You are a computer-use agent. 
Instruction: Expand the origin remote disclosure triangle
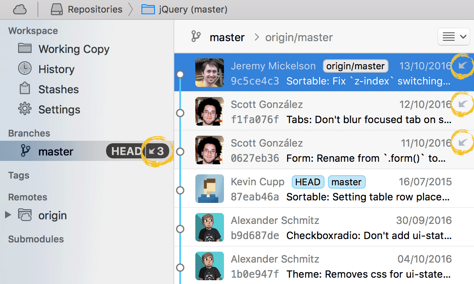8,215
